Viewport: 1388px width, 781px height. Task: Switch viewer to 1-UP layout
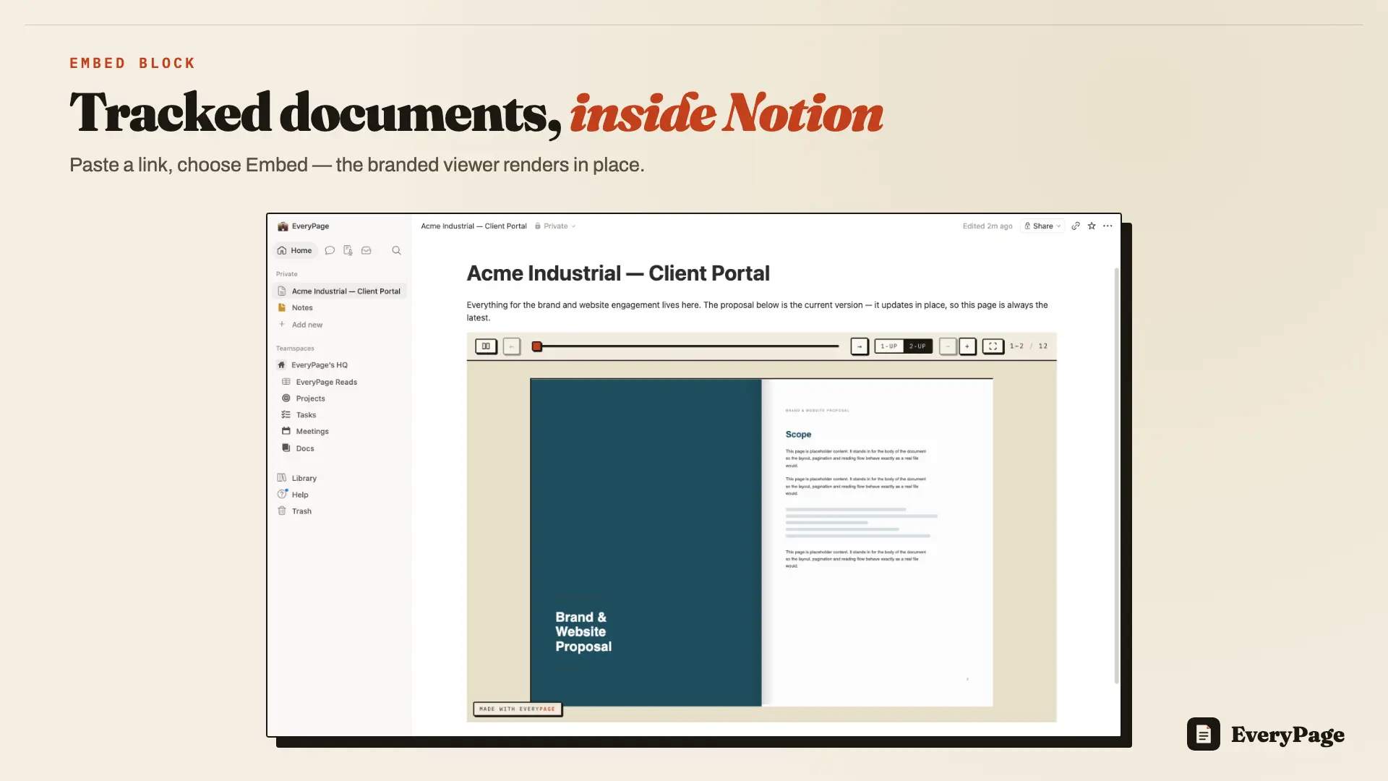[x=889, y=346]
